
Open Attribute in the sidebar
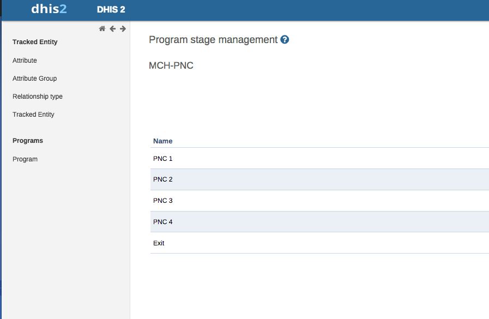tap(25, 61)
